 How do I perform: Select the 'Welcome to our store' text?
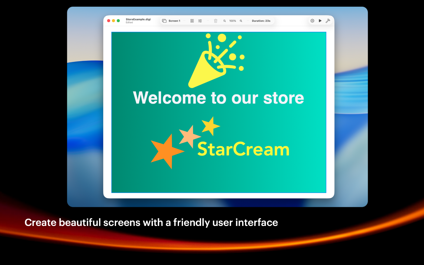pos(218,98)
